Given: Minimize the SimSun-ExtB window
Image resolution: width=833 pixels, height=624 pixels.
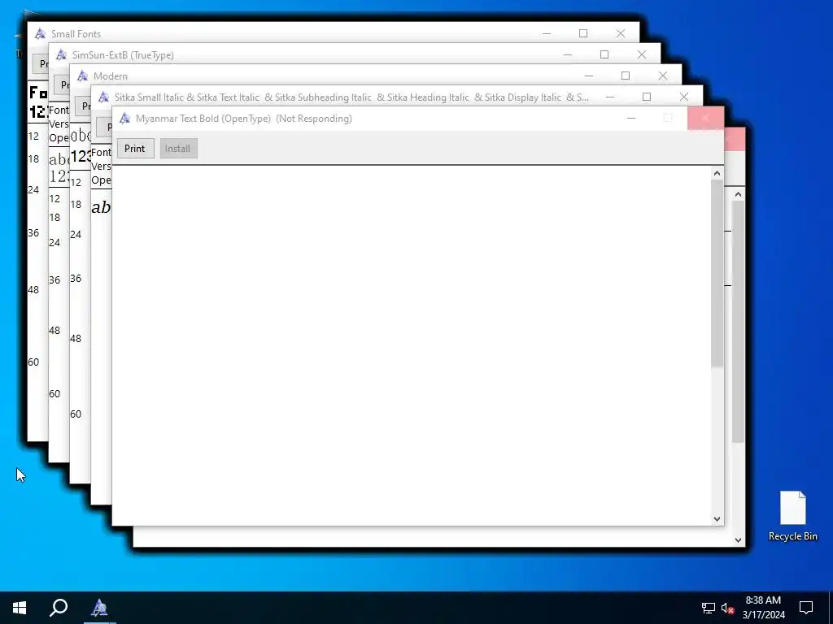Looking at the screenshot, I should coord(567,54).
